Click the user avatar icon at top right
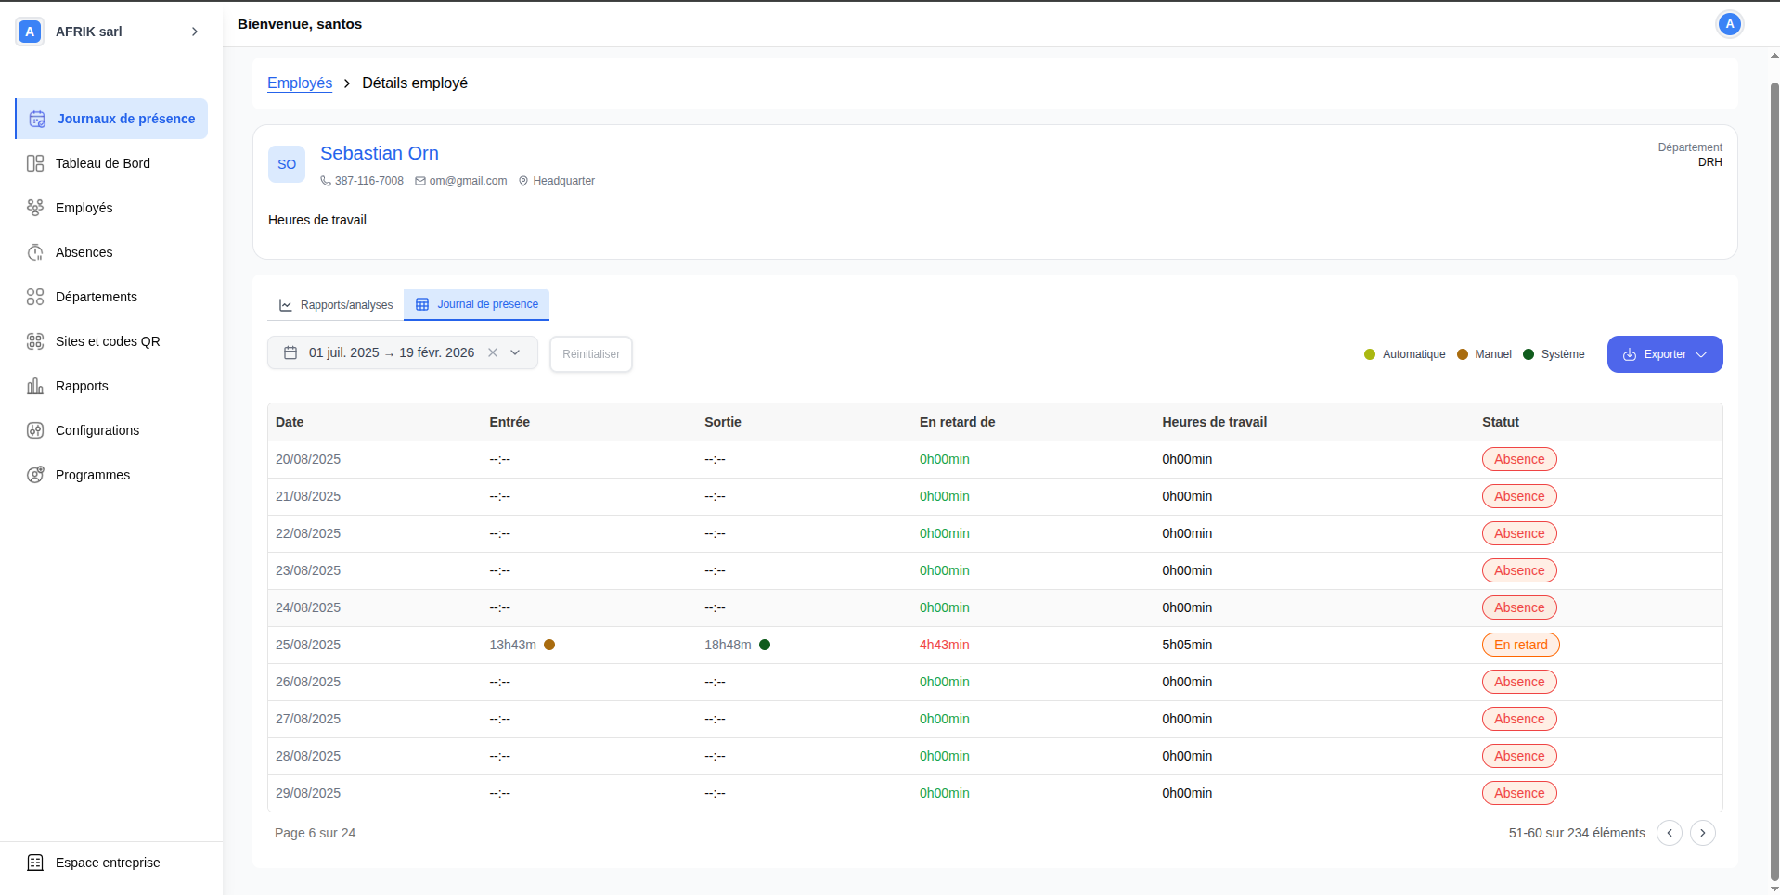1780x895 pixels. click(x=1729, y=24)
